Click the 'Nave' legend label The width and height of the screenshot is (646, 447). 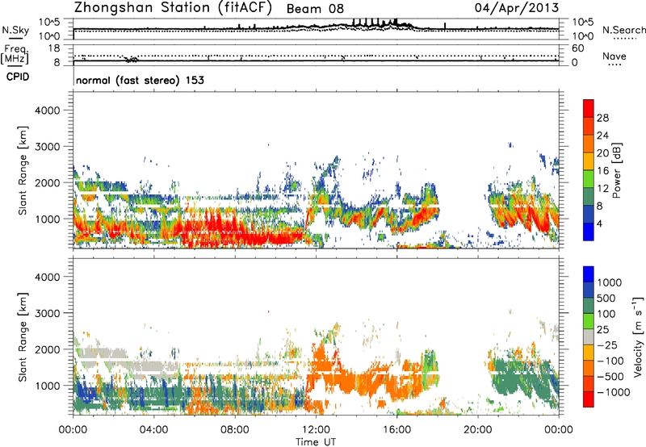point(615,56)
